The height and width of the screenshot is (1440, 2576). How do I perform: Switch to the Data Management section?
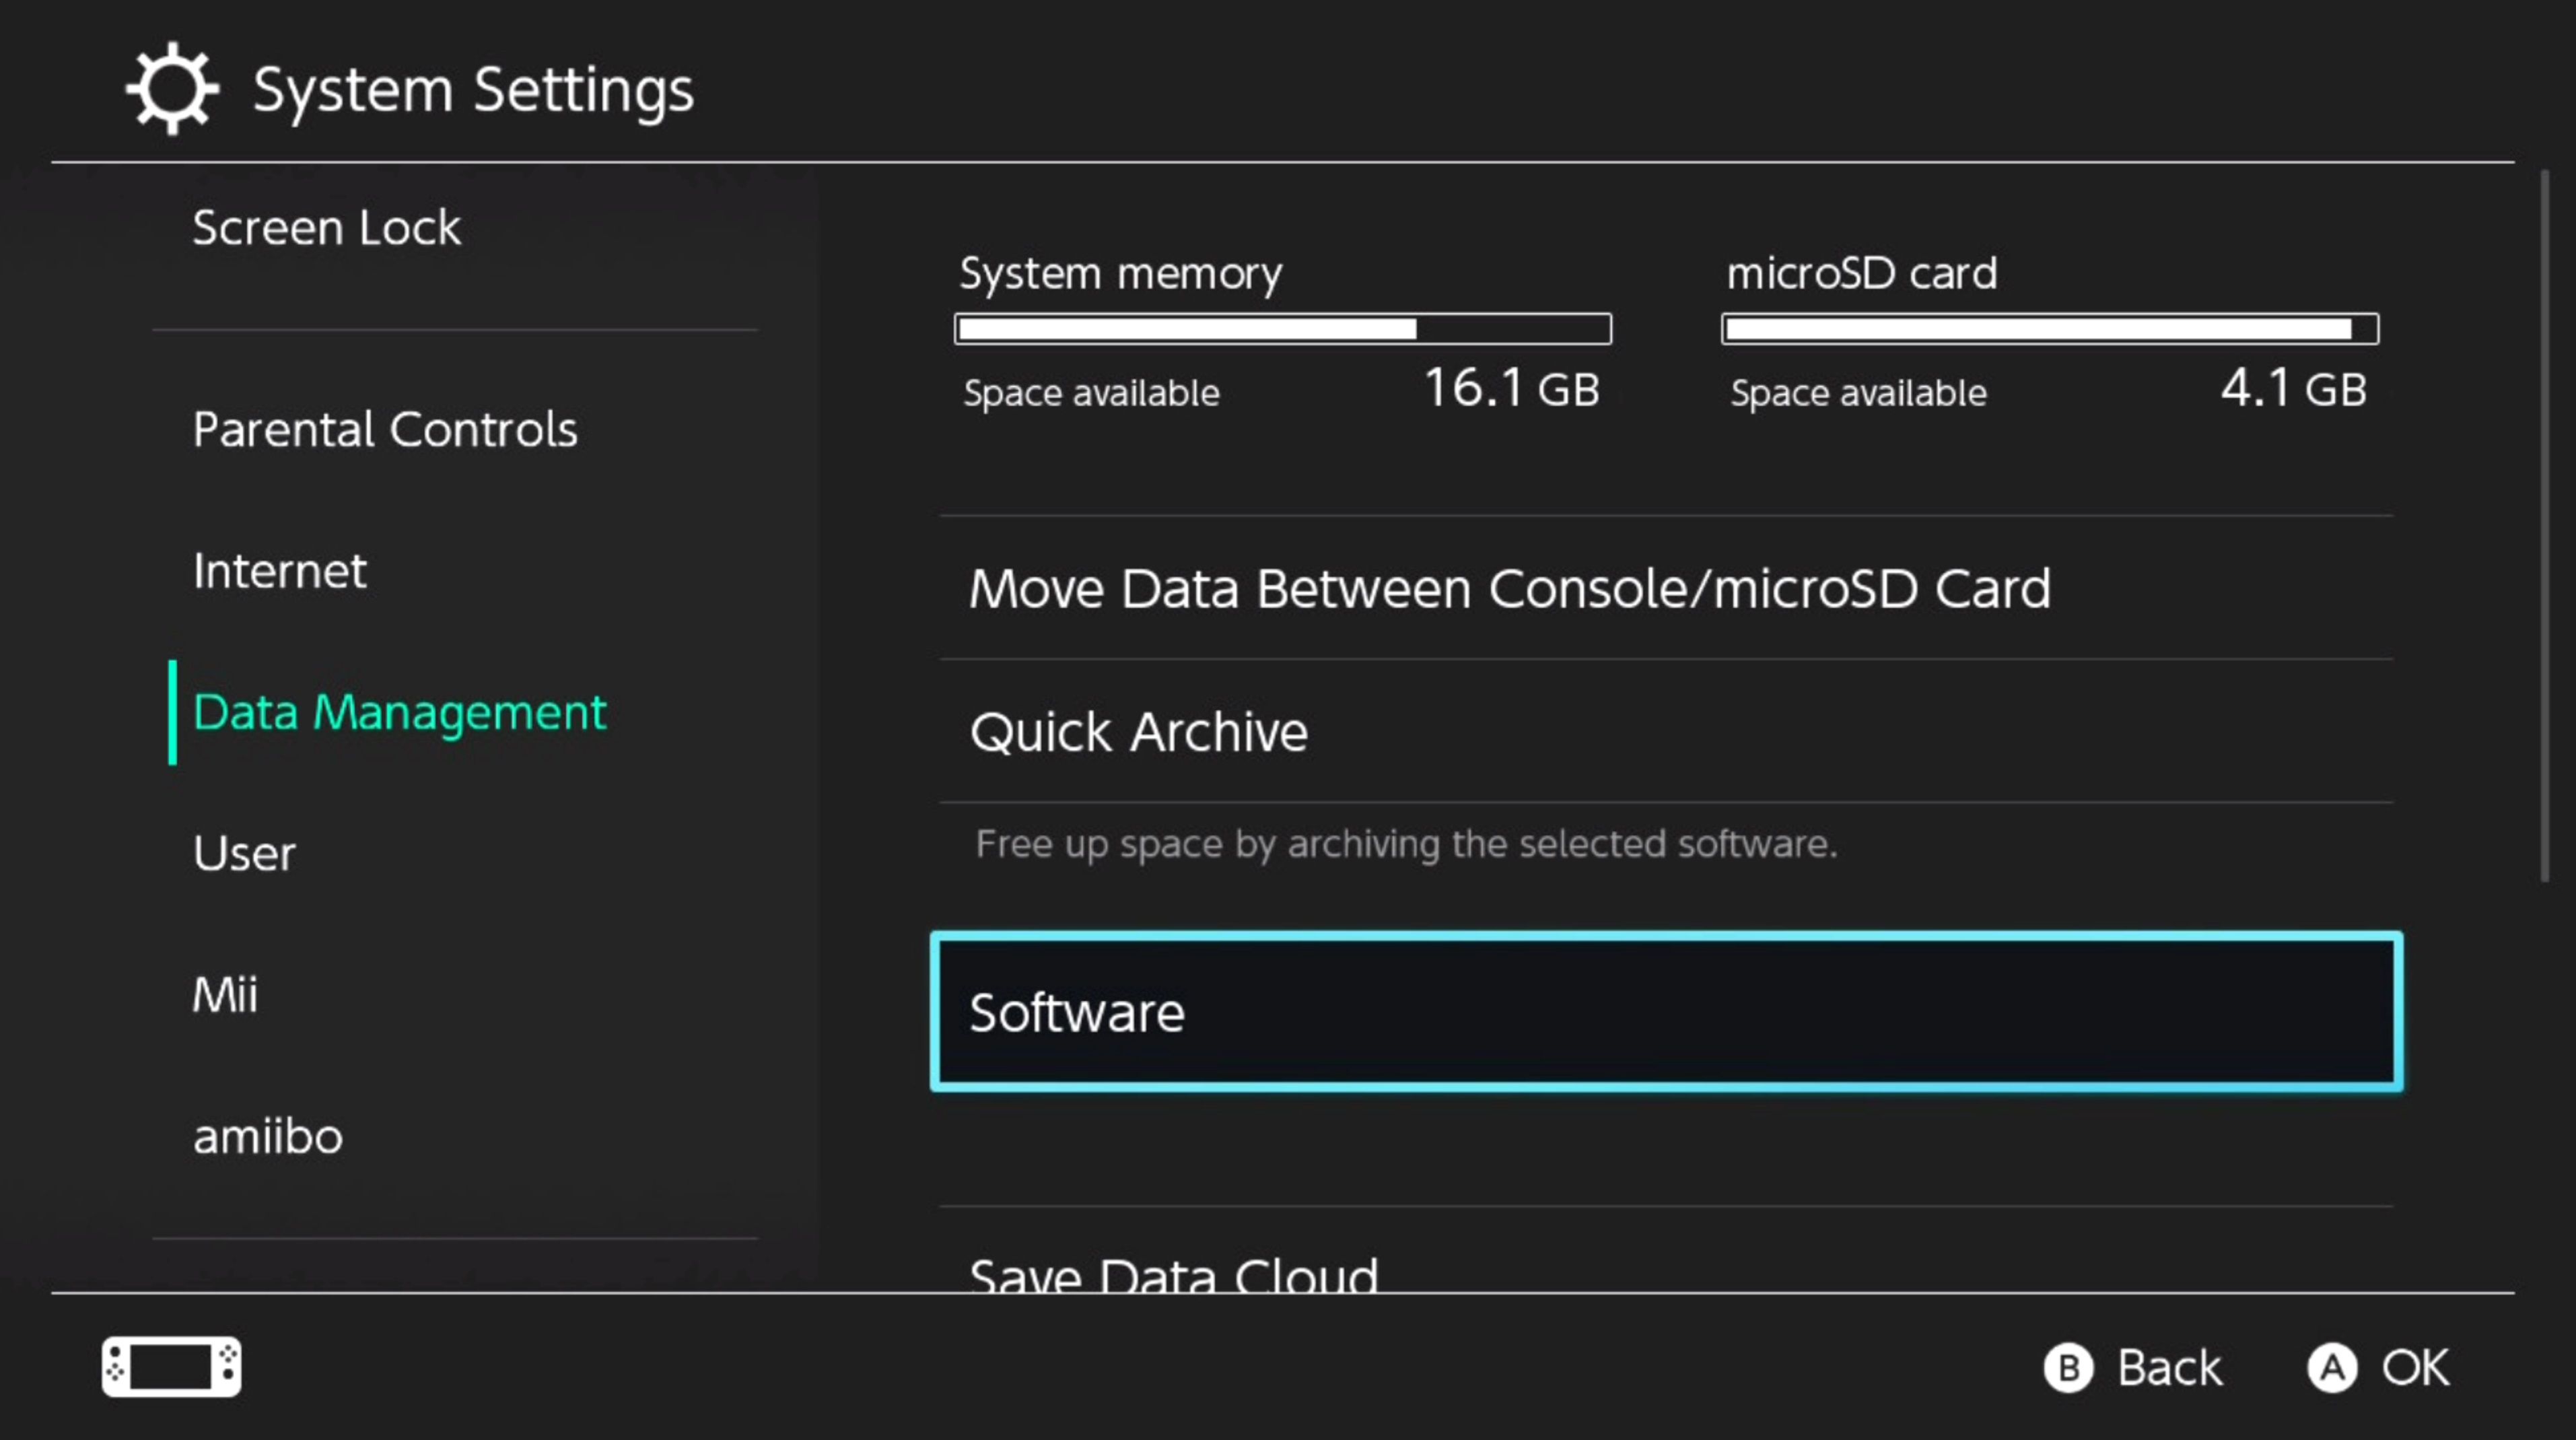(x=399, y=712)
